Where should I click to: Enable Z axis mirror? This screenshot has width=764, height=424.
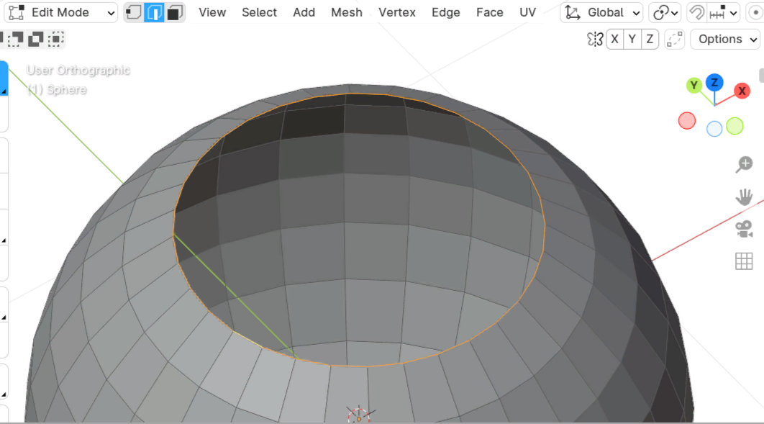(650, 39)
